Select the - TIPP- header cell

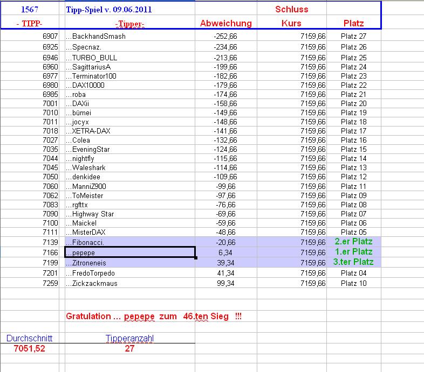tap(30, 23)
